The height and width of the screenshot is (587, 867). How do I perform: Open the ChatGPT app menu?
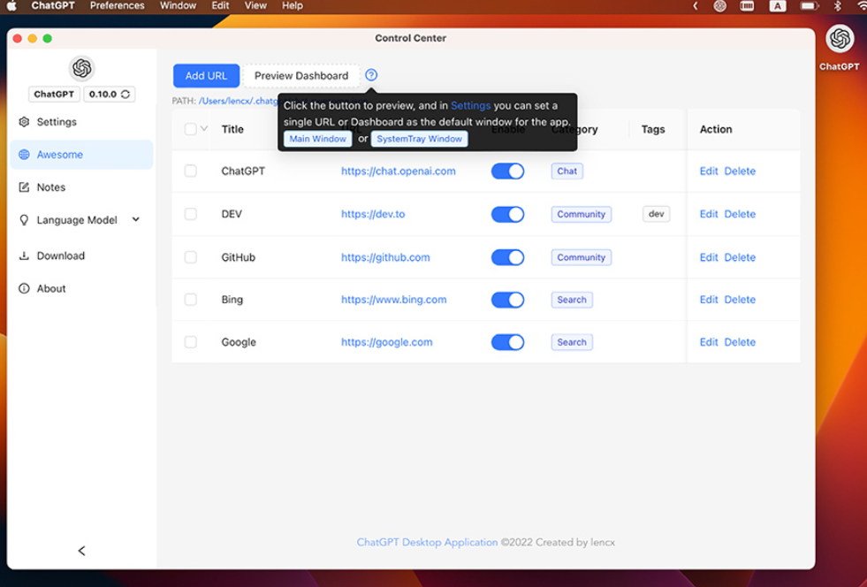click(53, 5)
